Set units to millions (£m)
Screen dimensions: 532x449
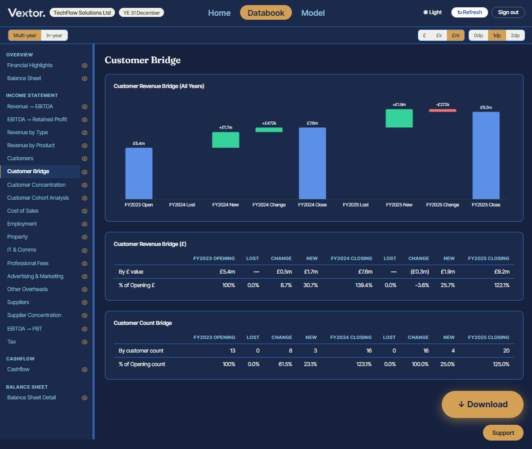pos(456,36)
